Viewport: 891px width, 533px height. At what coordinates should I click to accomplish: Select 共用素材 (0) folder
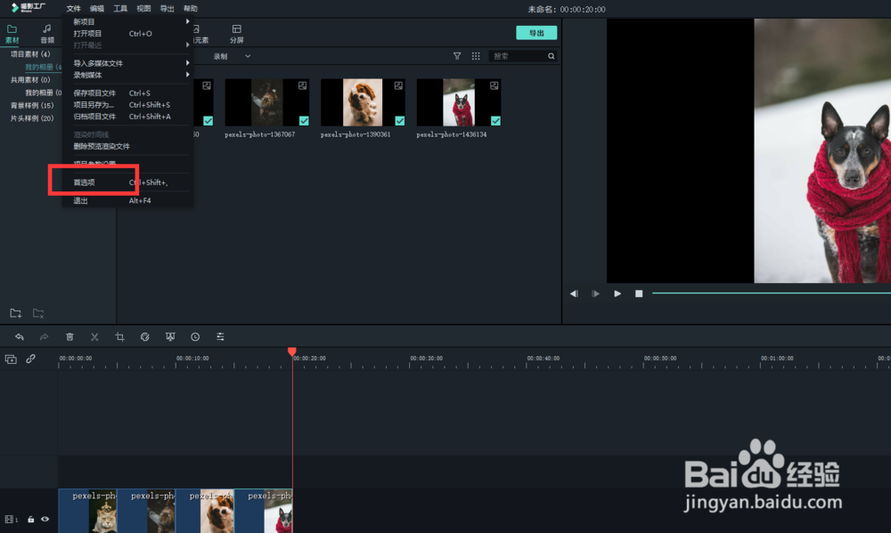point(30,79)
